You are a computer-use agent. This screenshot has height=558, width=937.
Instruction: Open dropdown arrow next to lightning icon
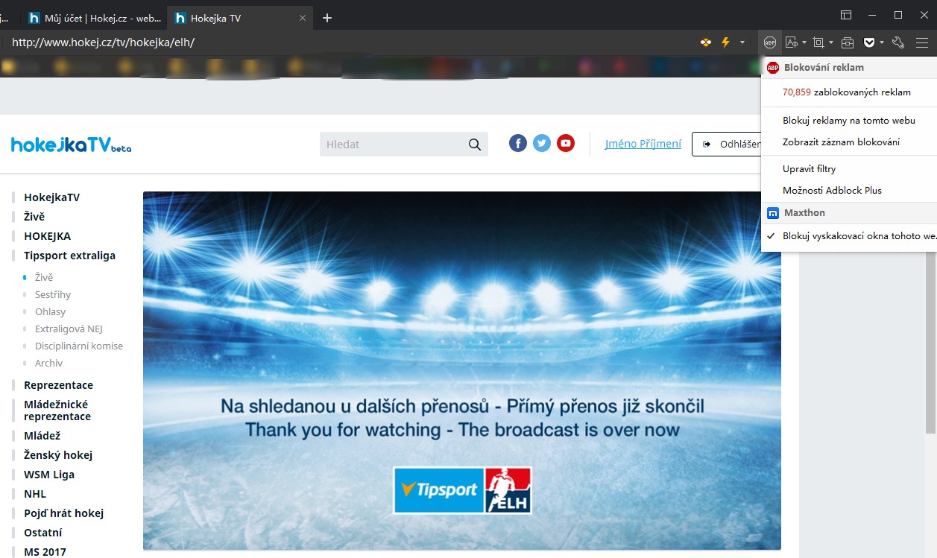click(742, 42)
